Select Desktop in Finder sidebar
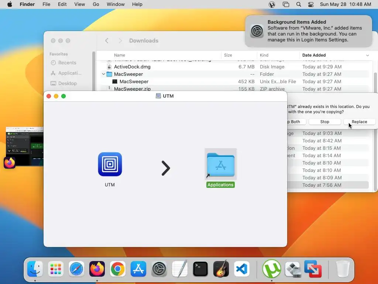The width and height of the screenshot is (378, 284). pyautogui.click(x=63, y=83)
